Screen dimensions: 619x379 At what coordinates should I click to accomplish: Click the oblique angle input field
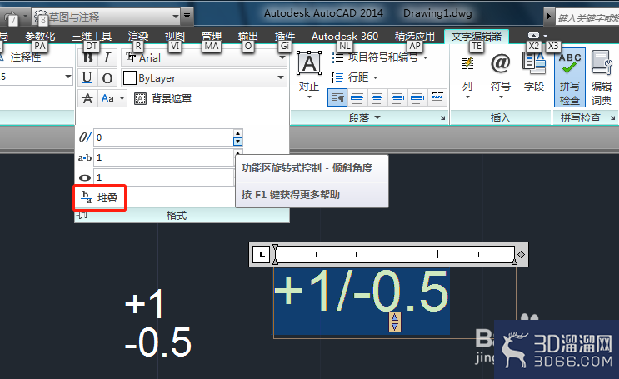pos(163,137)
